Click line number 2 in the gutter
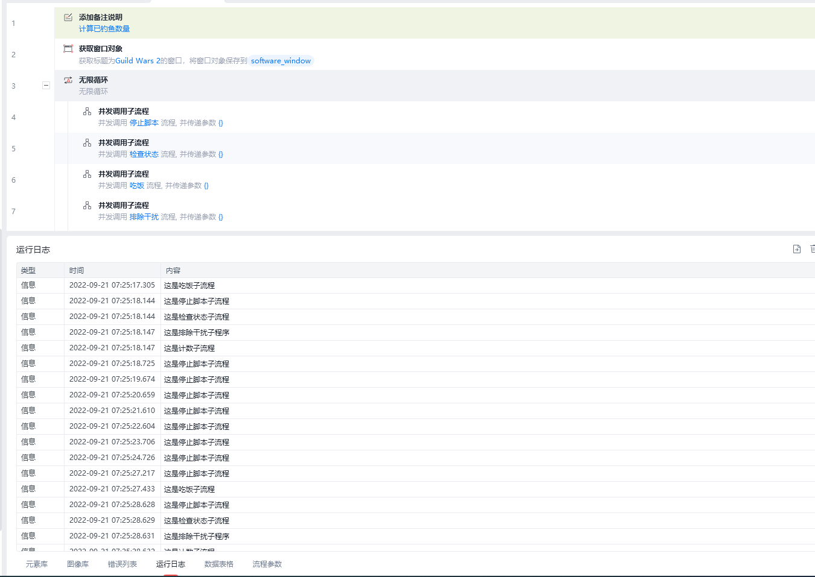 13,55
